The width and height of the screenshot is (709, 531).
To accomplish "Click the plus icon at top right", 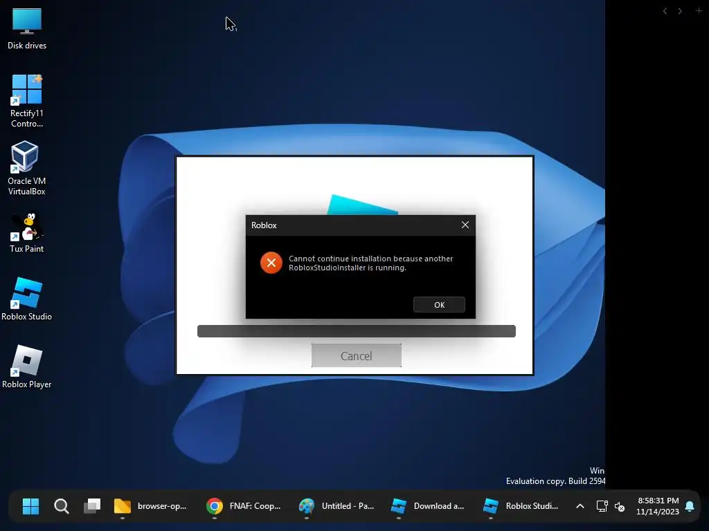I will click(x=699, y=10).
